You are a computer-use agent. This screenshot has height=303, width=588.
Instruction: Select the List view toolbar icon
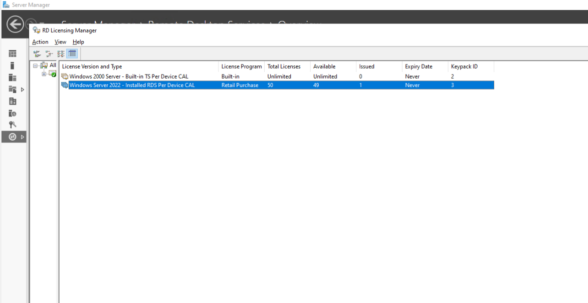[x=60, y=53]
